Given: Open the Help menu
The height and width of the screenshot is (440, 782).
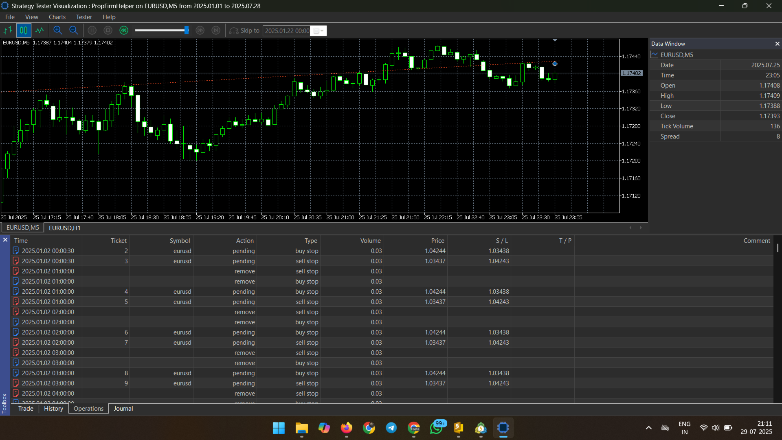Looking at the screenshot, I should [x=109, y=17].
